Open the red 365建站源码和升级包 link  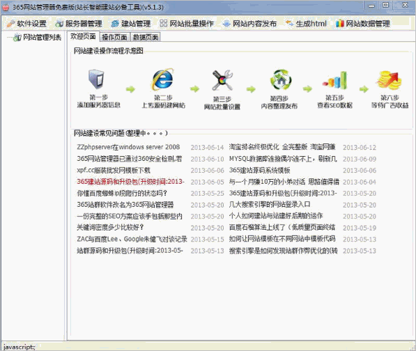click(130, 182)
